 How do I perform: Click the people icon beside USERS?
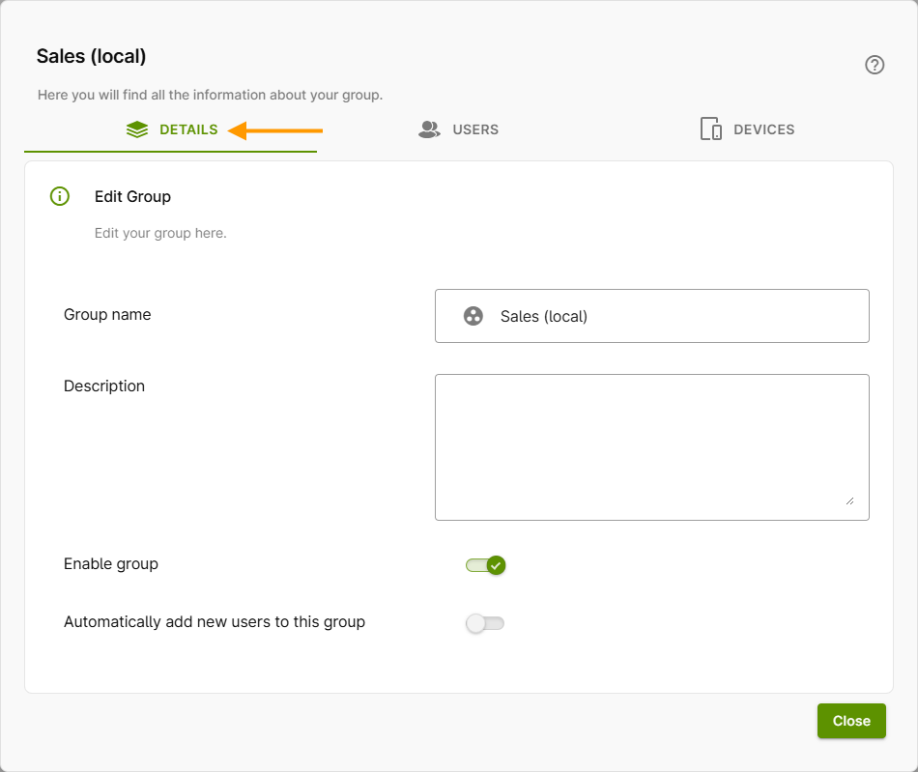[x=428, y=129]
